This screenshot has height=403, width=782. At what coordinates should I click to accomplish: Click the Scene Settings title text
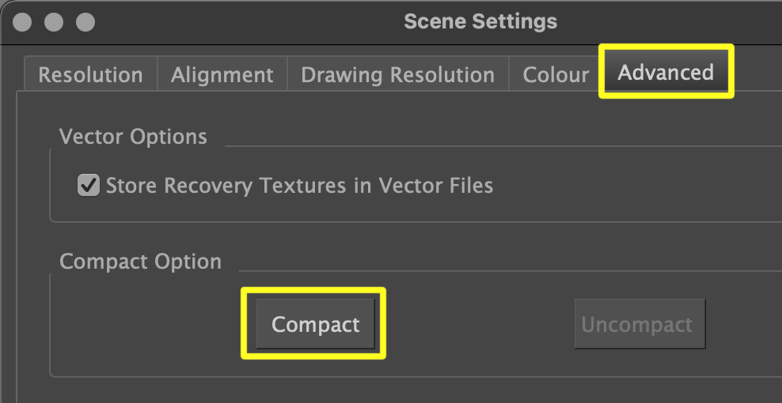pyautogui.click(x=480, y=21)
